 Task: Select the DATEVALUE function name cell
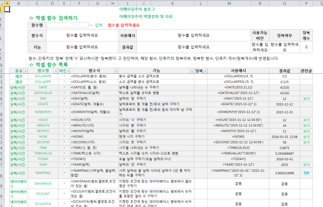(x=43, y=93)
